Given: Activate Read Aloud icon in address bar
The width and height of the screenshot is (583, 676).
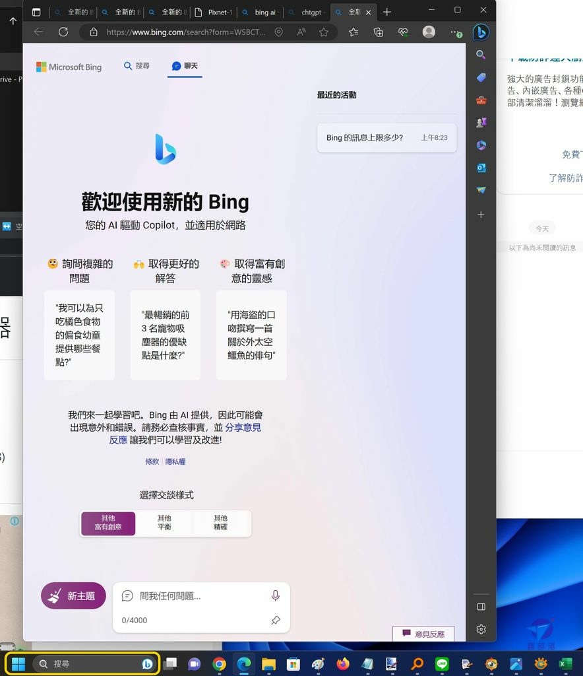Looking at the screenshot, I should coord(301,32).
